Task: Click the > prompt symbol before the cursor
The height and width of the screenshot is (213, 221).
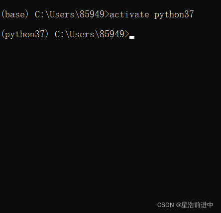Action: pos(127,34)
